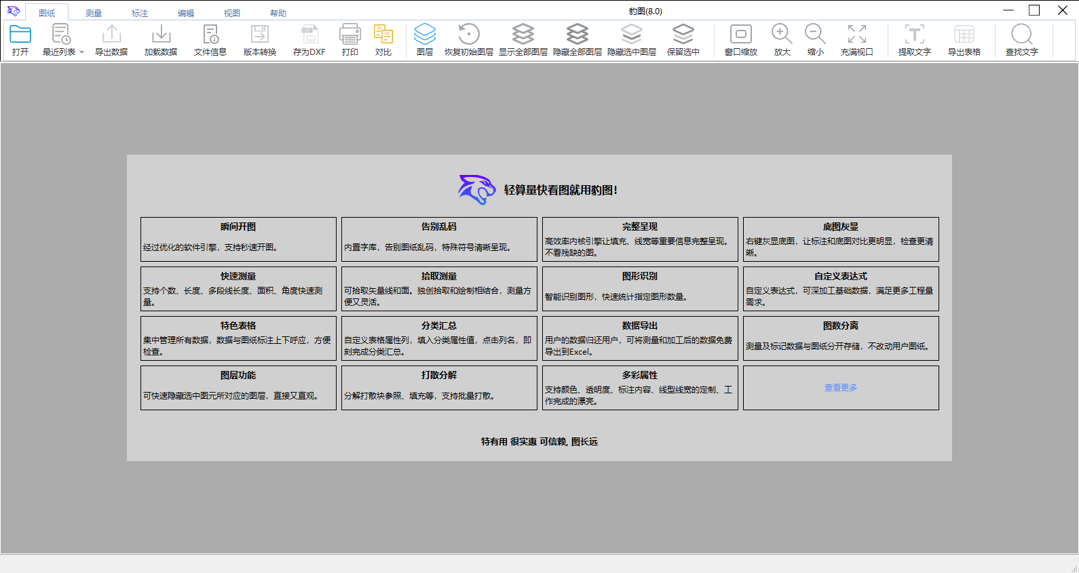Image resolution: width=1079 pixels, height=573 pixels.
Task: Click 导出表格 export table icon
Action: [964, 34]
